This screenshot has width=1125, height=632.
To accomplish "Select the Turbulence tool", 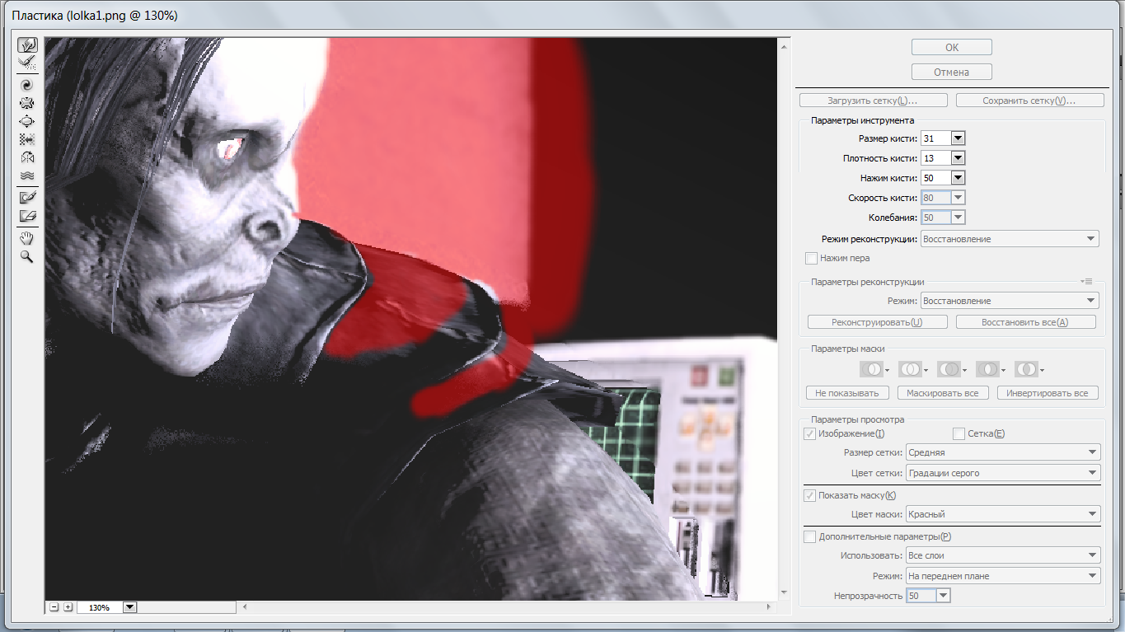I will click(x=27, y=176).
